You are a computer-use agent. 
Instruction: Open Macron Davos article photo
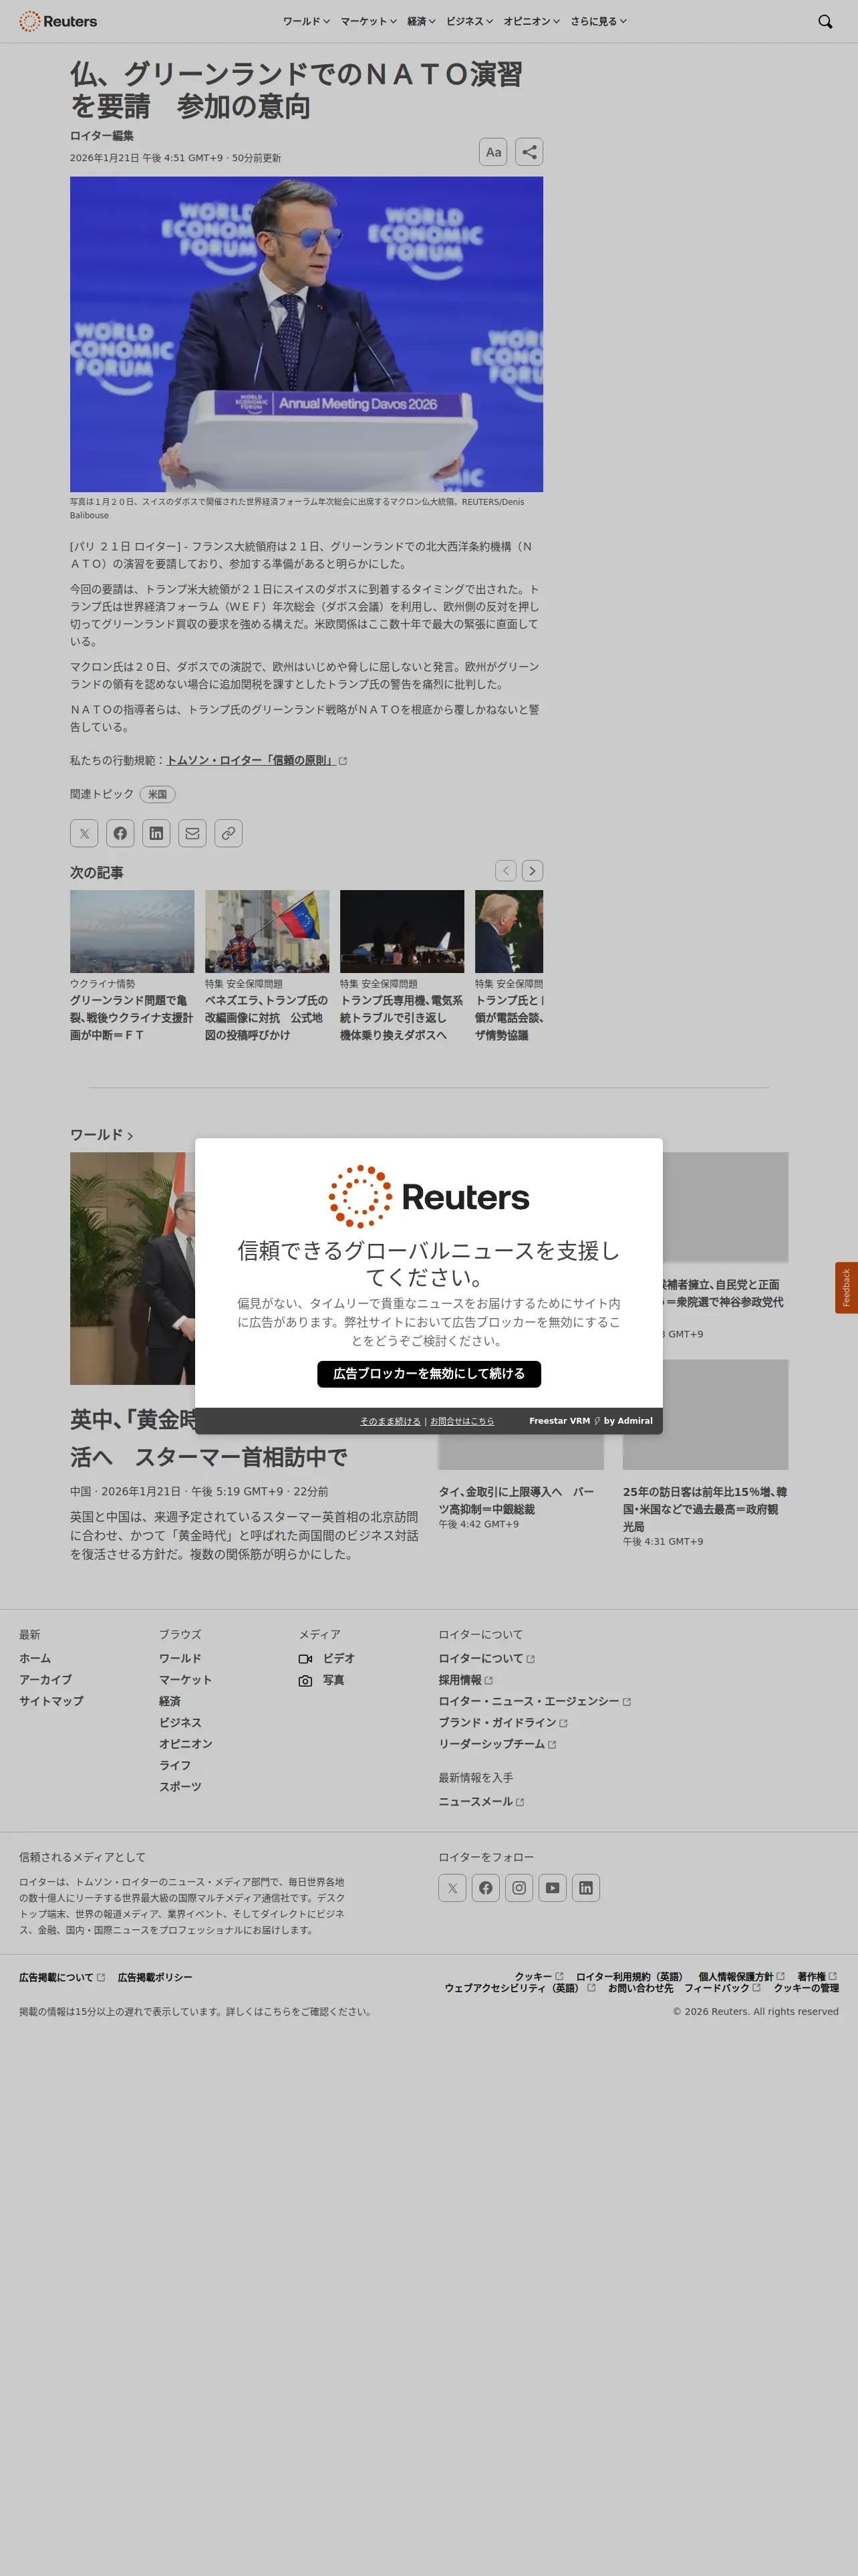click(x=307, y=334)
